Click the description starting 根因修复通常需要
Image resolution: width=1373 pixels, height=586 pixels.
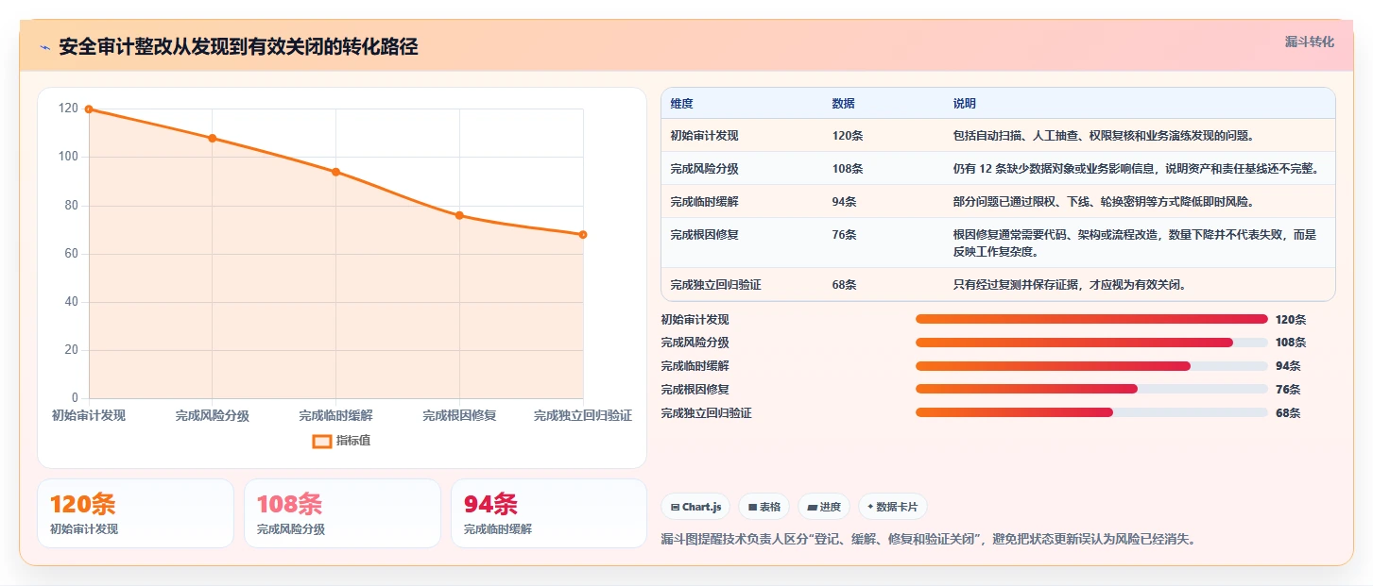[x=1135, y=243]
